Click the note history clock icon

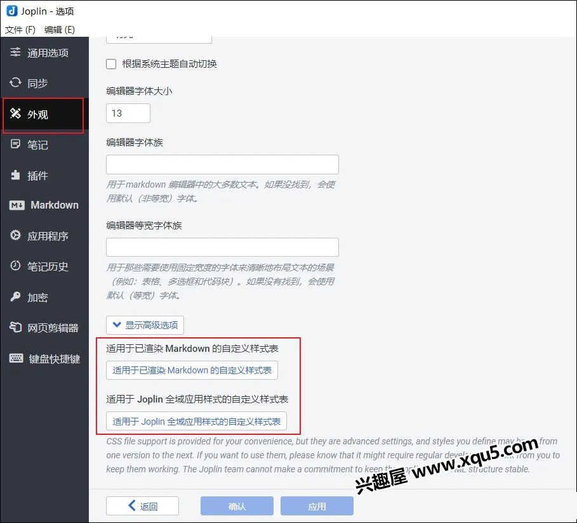click(x=15, y=266)
